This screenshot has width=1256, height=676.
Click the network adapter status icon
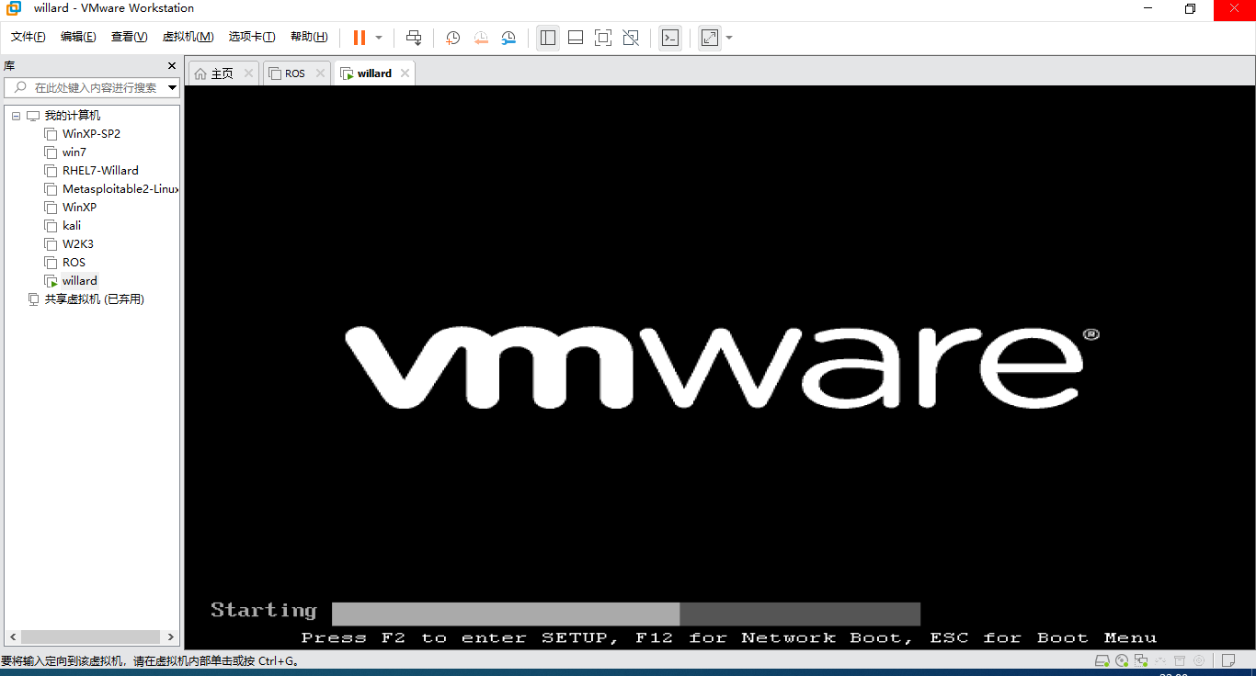click(1141, 660)
